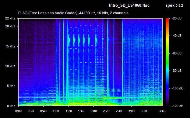Click the 22 kHz frequency axis label
Screen dimensions: 190x118
10,18
